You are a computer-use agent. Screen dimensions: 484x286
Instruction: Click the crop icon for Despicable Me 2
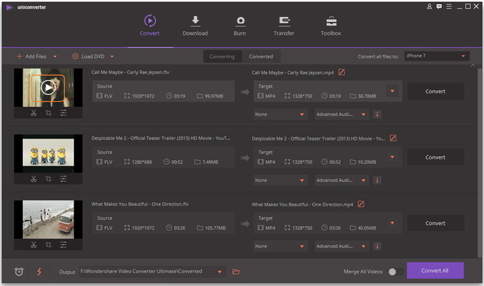pos(49,179)
